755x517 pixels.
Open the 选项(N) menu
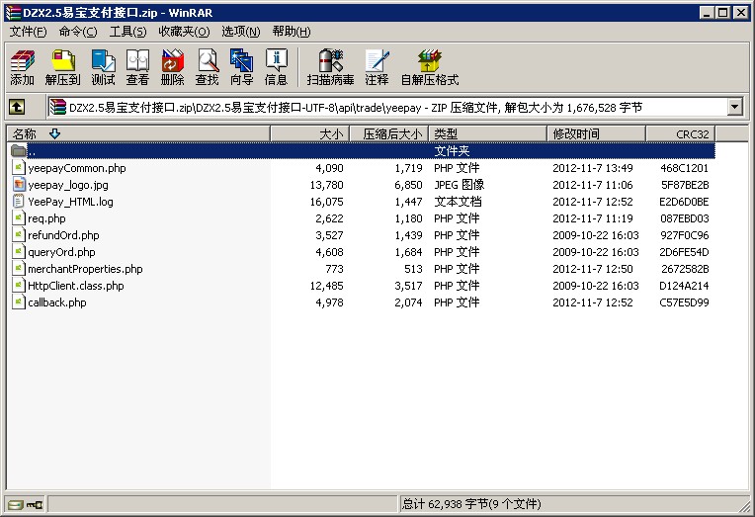click(x=241, y=32)
